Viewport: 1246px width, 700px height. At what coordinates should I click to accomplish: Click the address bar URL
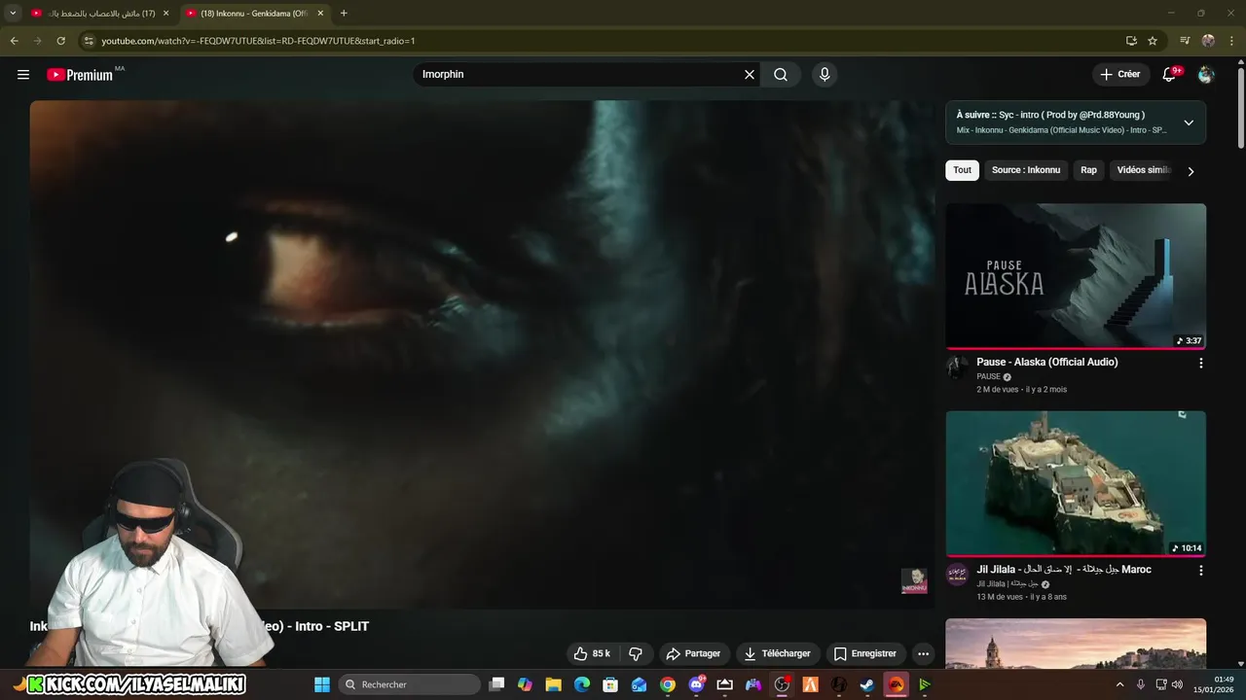(258, 41)
